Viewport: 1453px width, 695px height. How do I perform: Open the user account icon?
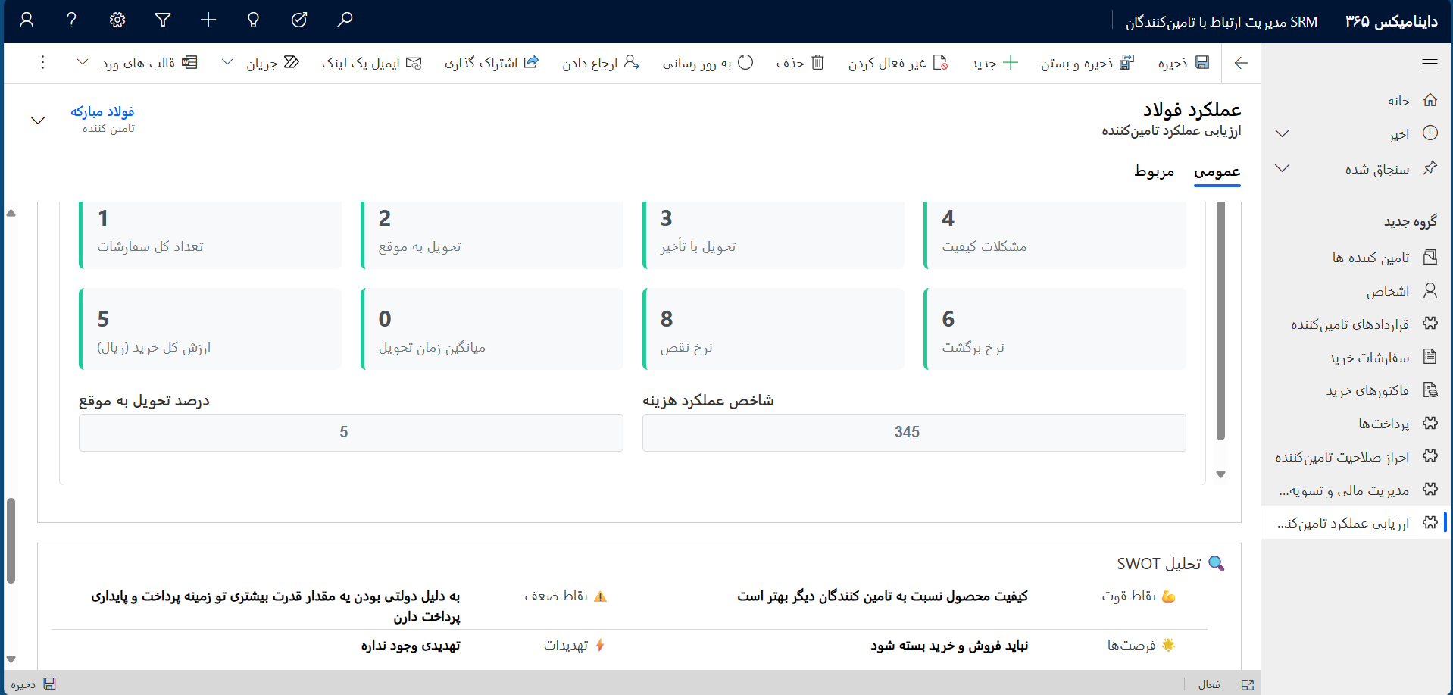[27, 20]
